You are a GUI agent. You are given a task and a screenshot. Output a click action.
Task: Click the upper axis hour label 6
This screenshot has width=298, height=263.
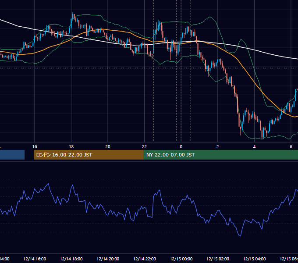(x=291, y=147)
